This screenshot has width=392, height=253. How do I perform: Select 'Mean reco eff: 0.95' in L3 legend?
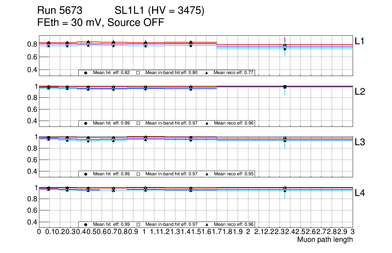pyautogui.click(x=234, y=174)
